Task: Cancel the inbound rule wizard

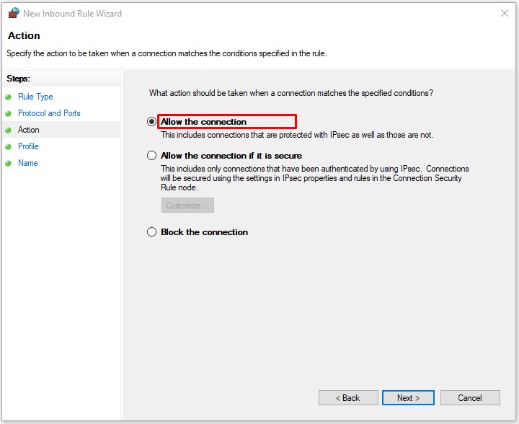Action: click(x=470, y=398)
